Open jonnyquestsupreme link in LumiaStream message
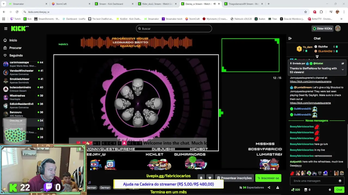 point(310,103)
